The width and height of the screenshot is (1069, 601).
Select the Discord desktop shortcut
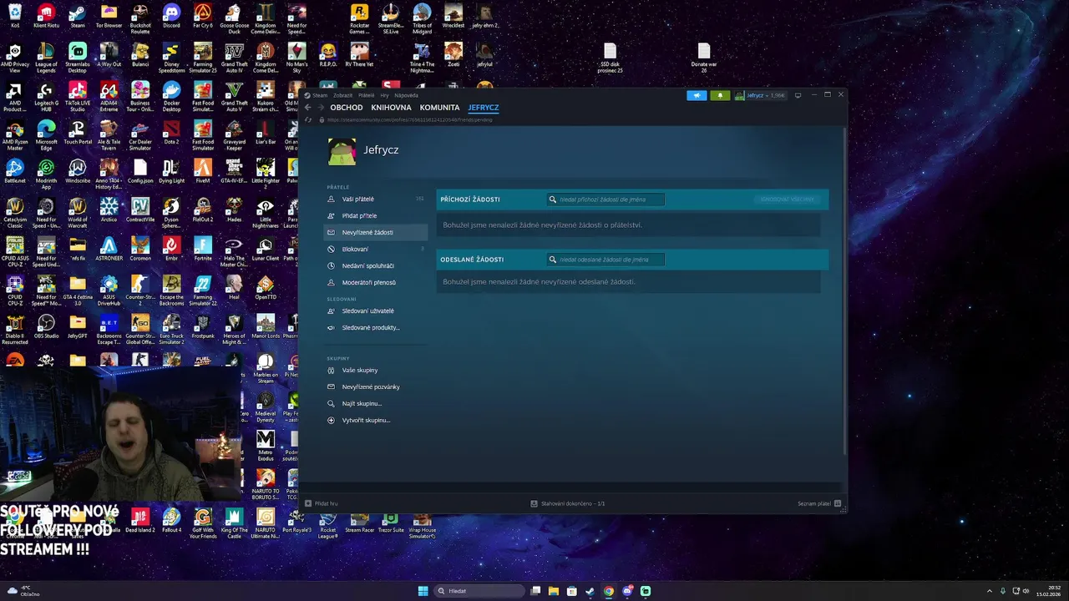click(171, 16)
